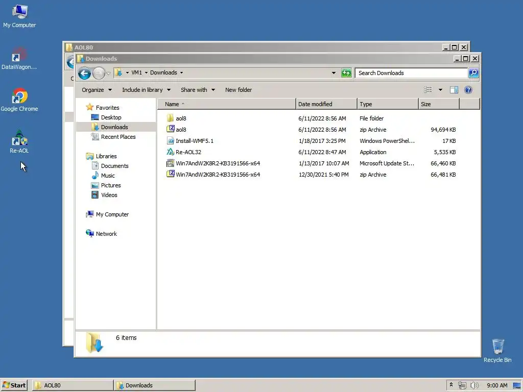Image resolution: width=523 pixels, height=392 pixels.
Task: Expand the Downloads breadcrumb dropdown
Action: click(181, 72)
